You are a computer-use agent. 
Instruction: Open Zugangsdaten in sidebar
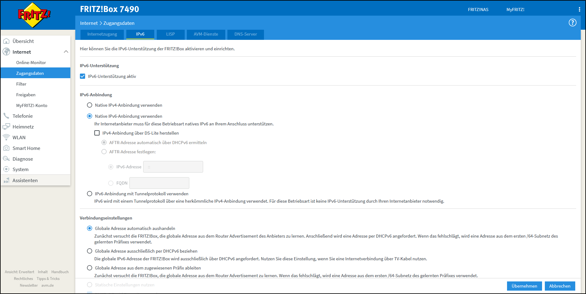coord(35,73)
